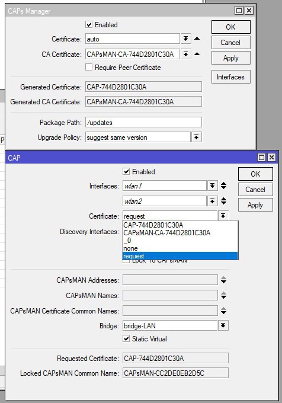Expand CAPsMAN Certificate Common Names arrow control
Screen dimensions: 282x403
pos(223,311)
